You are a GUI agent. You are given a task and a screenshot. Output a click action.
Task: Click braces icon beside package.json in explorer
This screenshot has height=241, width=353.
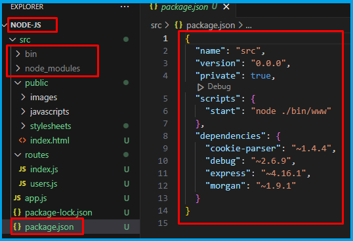click(x=17, y=227)
